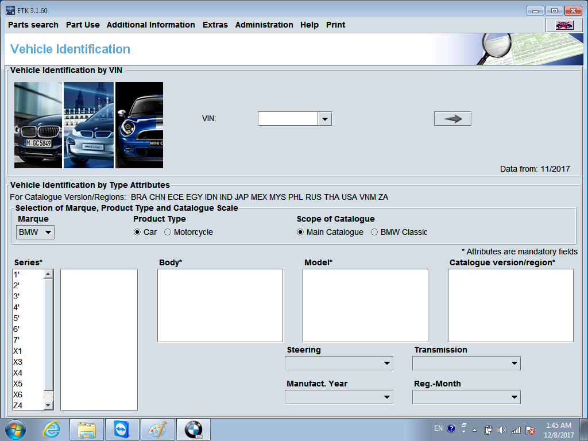This screenshot has width=588, height=441.
Task: Open the Windows Start menu
Action: point(16,430)
